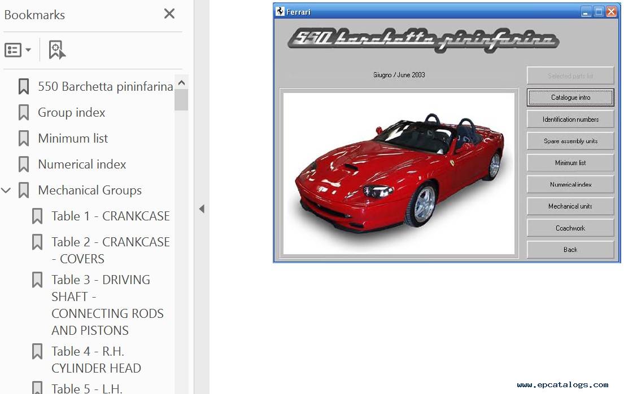Image resolution: width=637 pixels, height=394 pixels.
Task: Click the Back button
Action: (570, 250)
